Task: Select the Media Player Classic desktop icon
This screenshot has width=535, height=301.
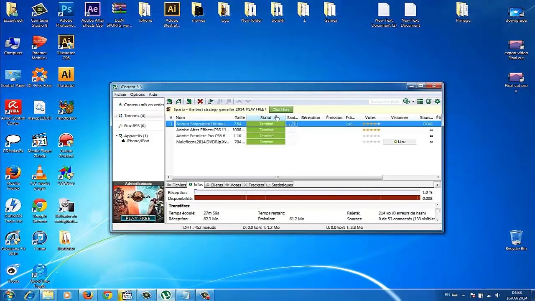Action: 40,145
